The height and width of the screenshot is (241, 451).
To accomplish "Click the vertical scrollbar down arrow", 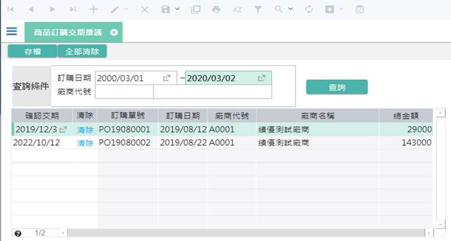I will click(x=440, y=224).
